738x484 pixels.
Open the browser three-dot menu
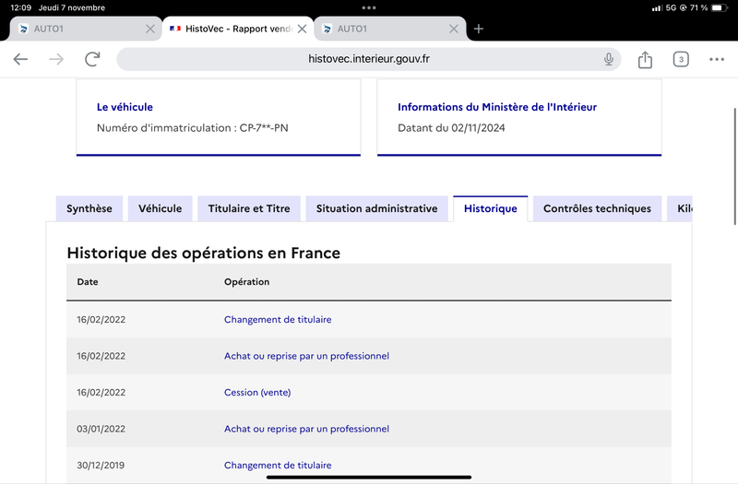(717, 59)
